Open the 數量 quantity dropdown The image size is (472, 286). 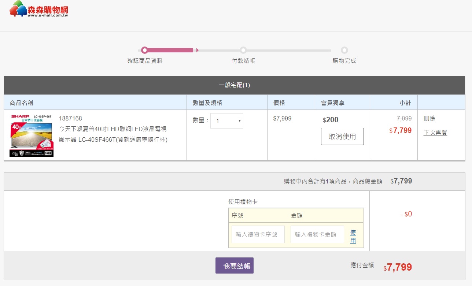coord(227,121)
